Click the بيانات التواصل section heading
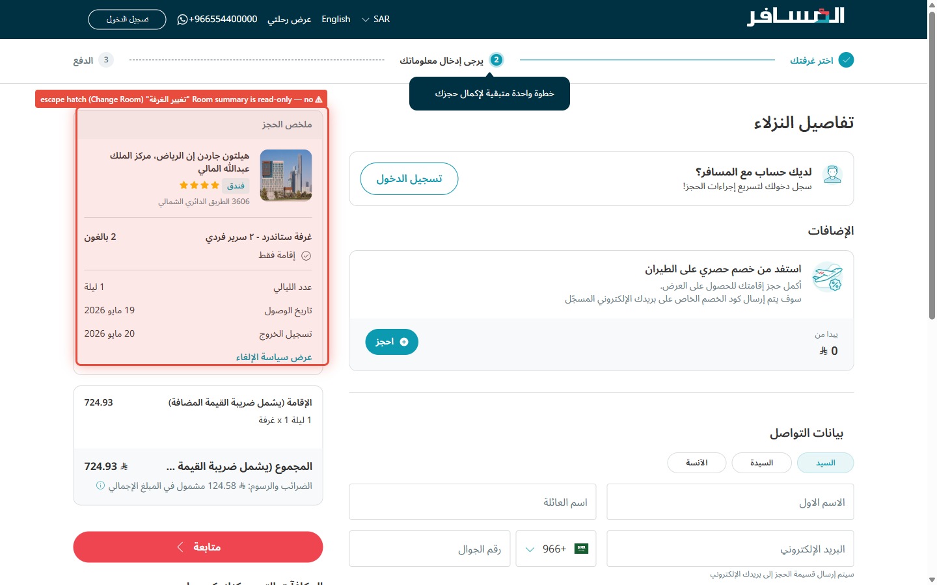The width and height of the screenshot is (937, 585). point(807,434)
